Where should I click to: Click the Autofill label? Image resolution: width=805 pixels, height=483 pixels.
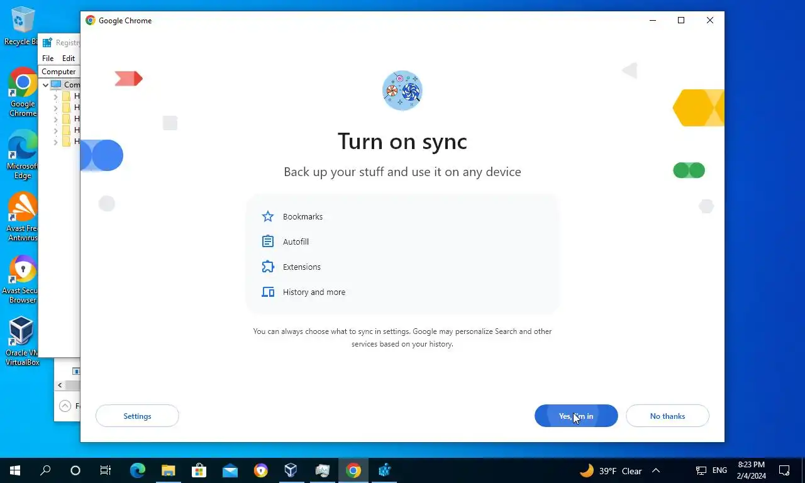tap(296, 241)
